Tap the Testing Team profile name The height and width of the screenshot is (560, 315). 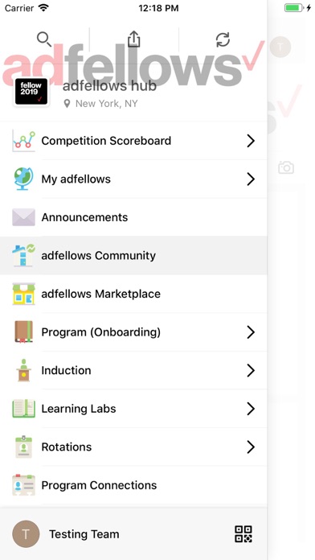[84, 534]
